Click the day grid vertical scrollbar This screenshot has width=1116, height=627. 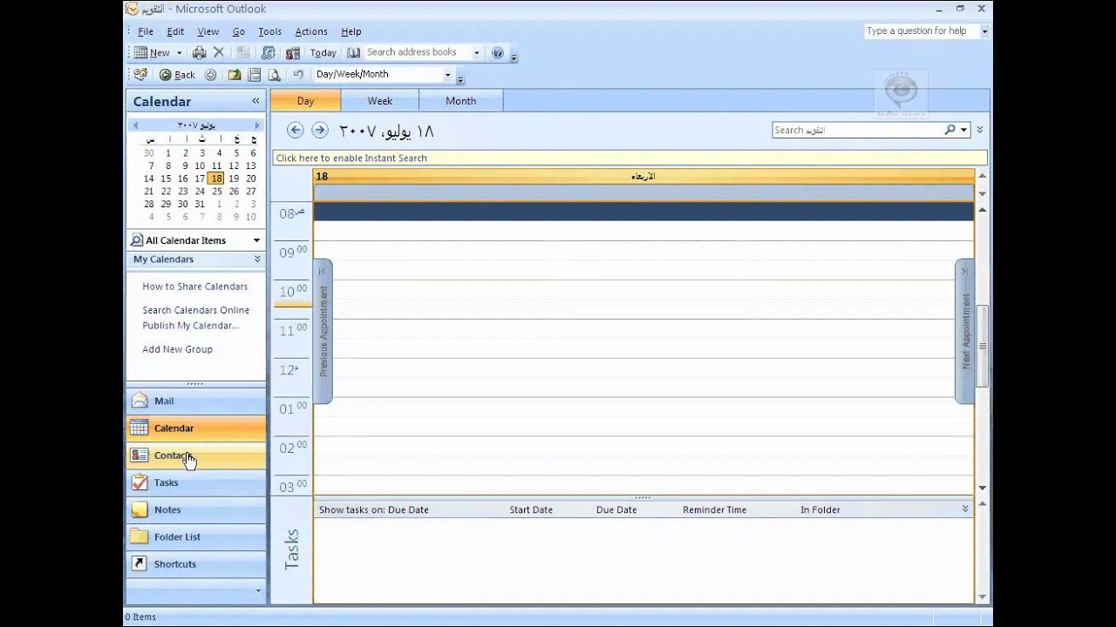[x=983, y=346]
